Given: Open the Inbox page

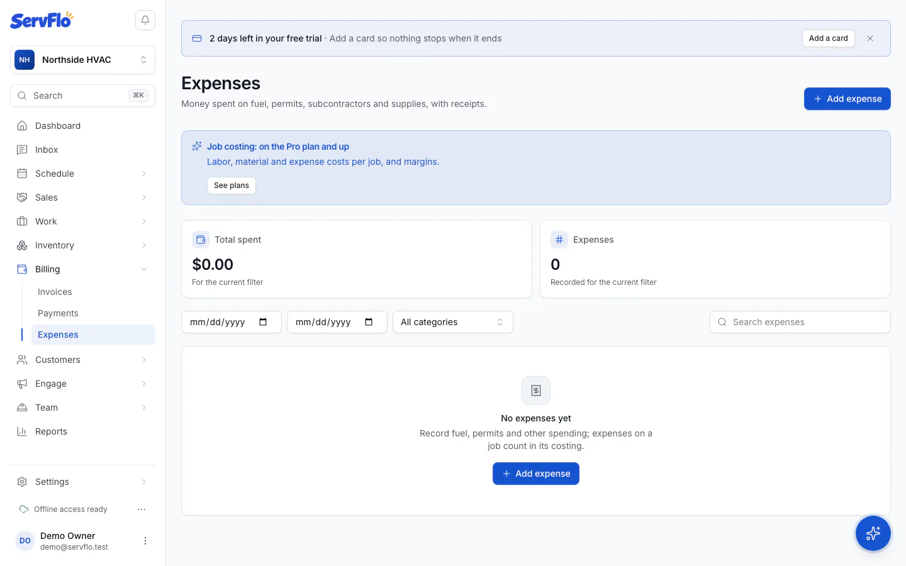Looking at the screenshot, I should tap(82, 150).
